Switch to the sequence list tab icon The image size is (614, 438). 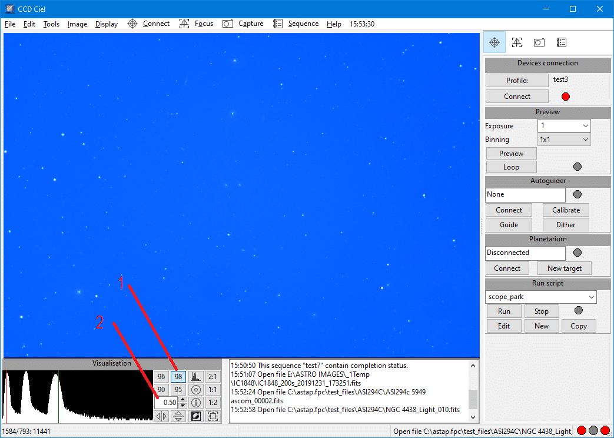[x=562, y=42]
